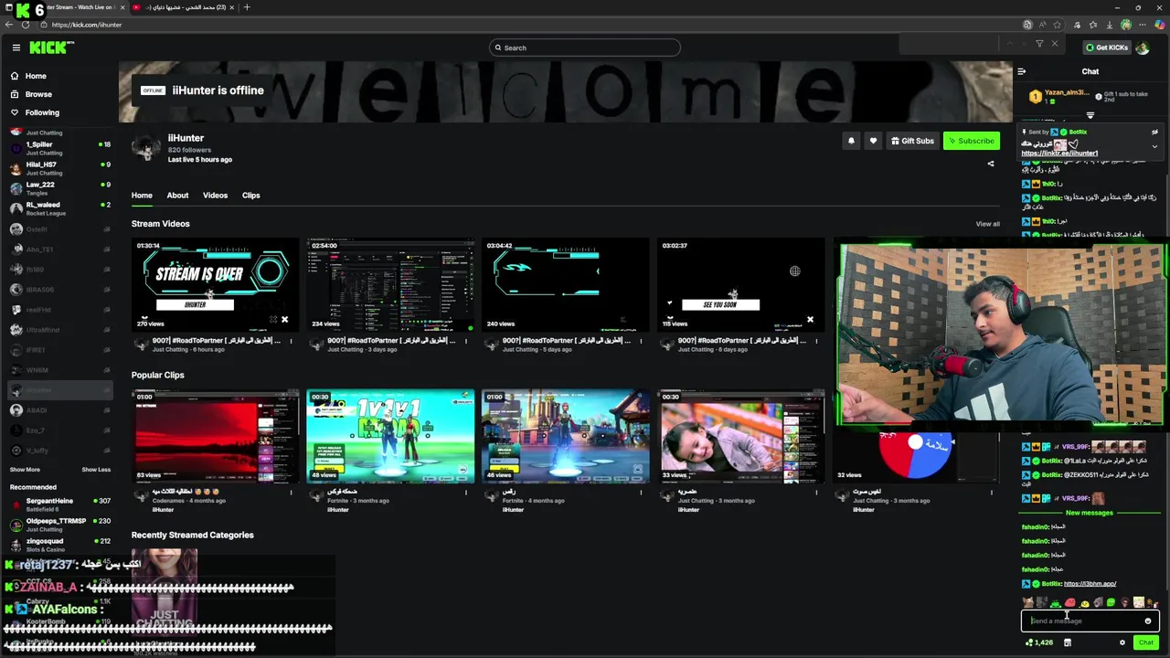
Task: Open Law_222 channel in Following
Action: tap(59, 188)
